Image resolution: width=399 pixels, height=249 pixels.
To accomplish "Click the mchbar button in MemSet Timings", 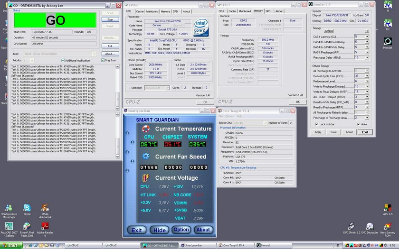I will (329, 31).
